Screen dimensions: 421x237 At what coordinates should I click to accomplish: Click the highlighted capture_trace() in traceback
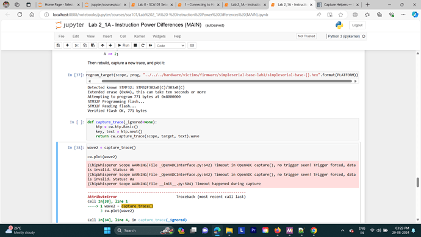137,206
